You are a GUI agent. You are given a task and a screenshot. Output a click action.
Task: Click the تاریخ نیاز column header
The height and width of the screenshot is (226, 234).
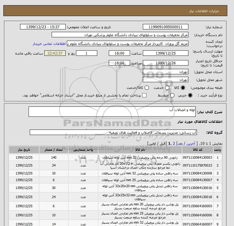click(24, 150)
